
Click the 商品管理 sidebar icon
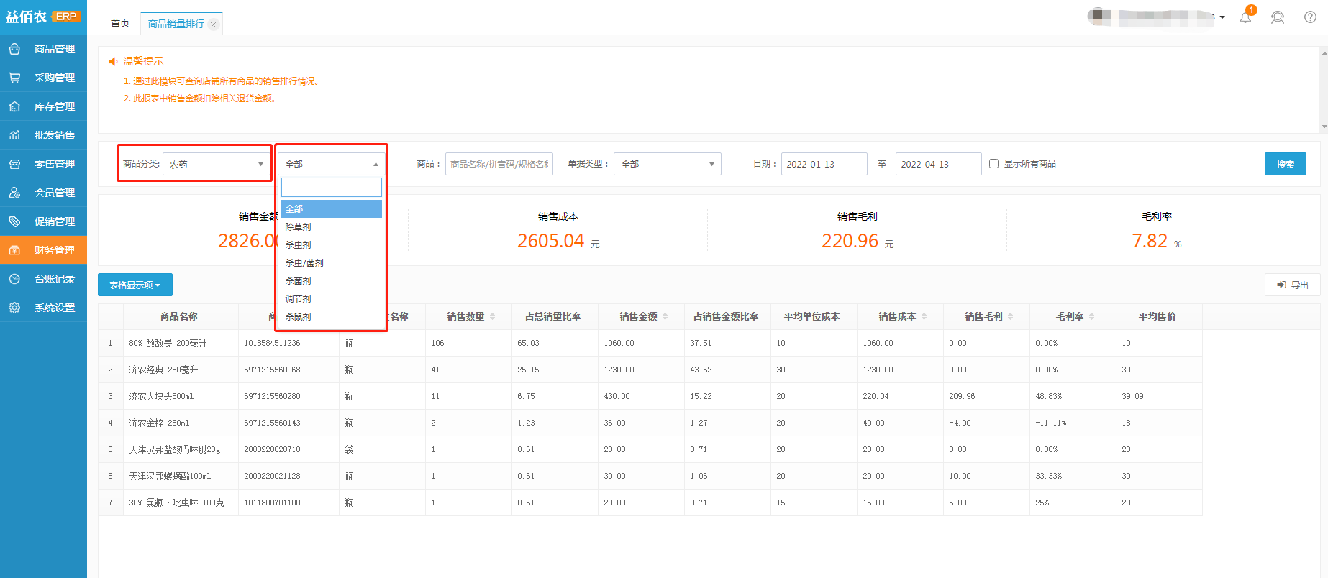[x=14, y=49]
